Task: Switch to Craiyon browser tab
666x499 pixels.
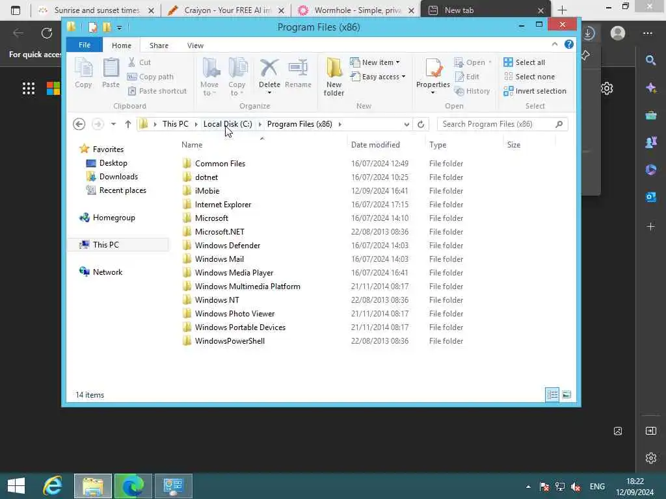Action: 226,10
